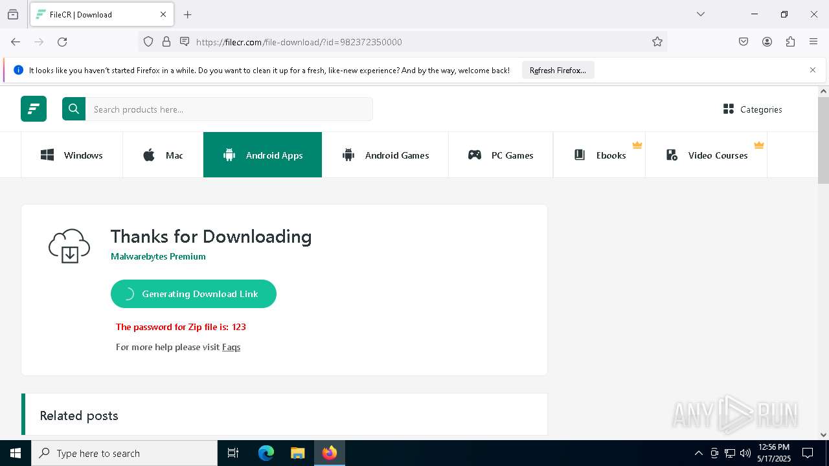
Task: Click the "Related posts" heading
Action: (79, 416)
